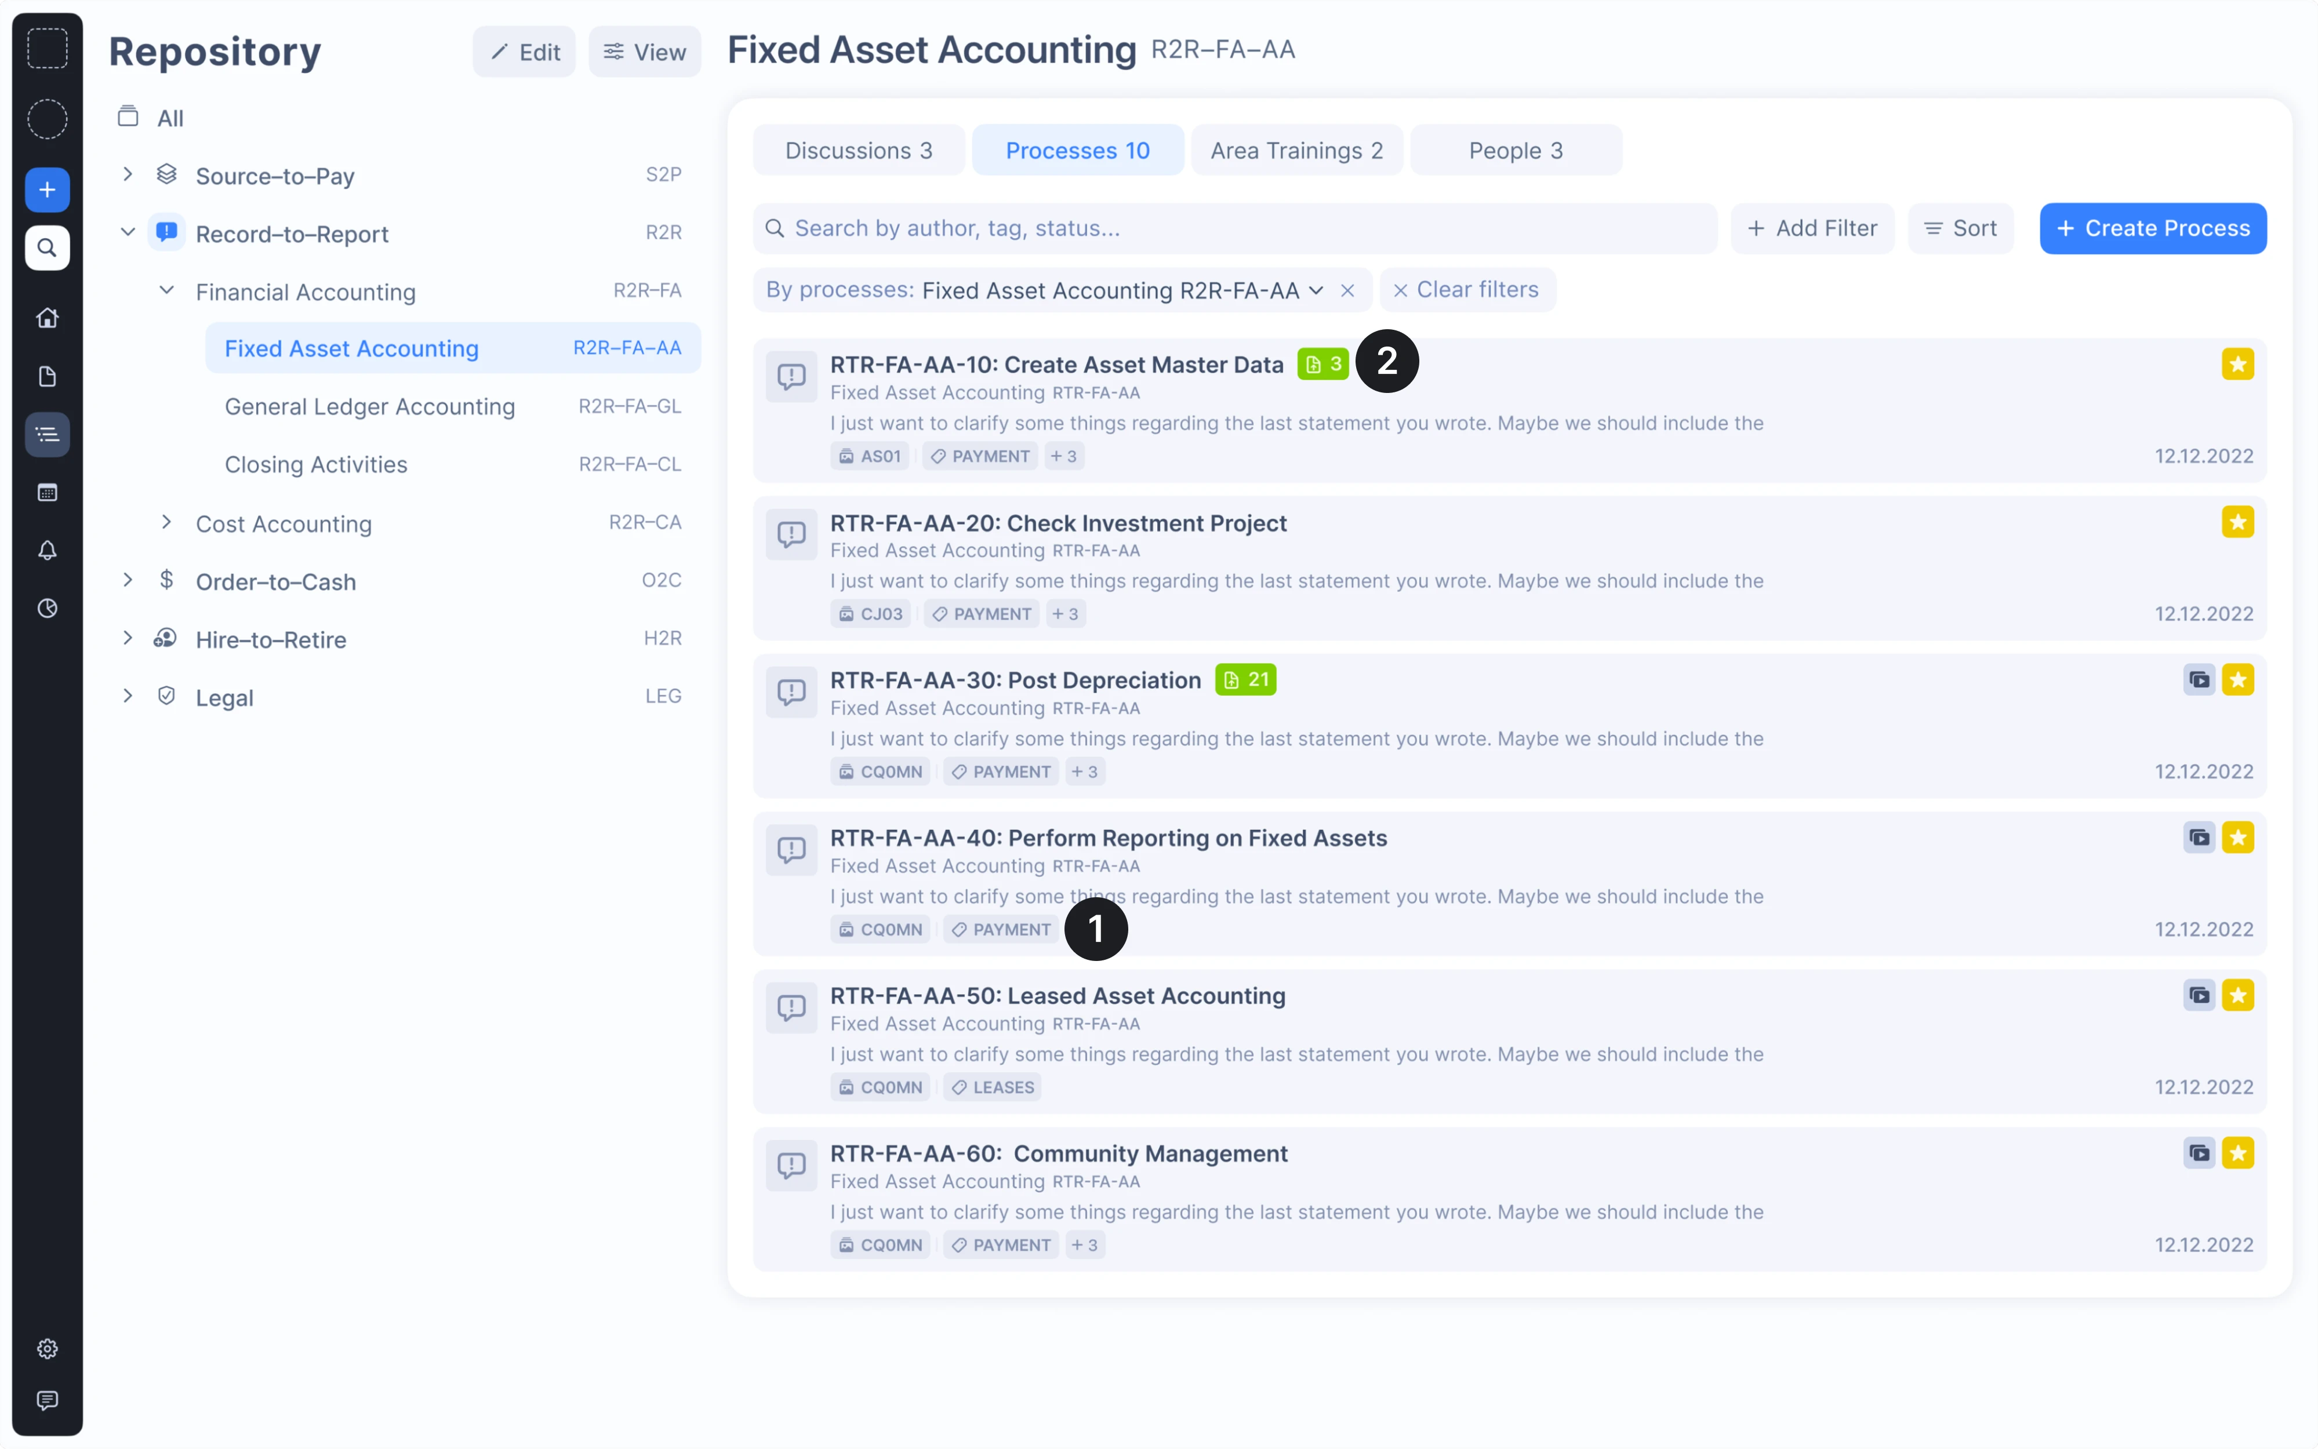Click the CJ03 tag chip

(870, 614)
